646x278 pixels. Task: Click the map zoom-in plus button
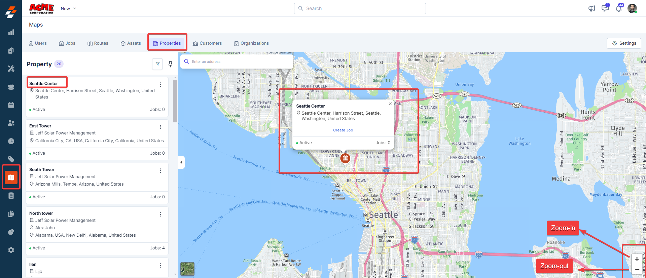pyautogui.click(x=637, y=259)
